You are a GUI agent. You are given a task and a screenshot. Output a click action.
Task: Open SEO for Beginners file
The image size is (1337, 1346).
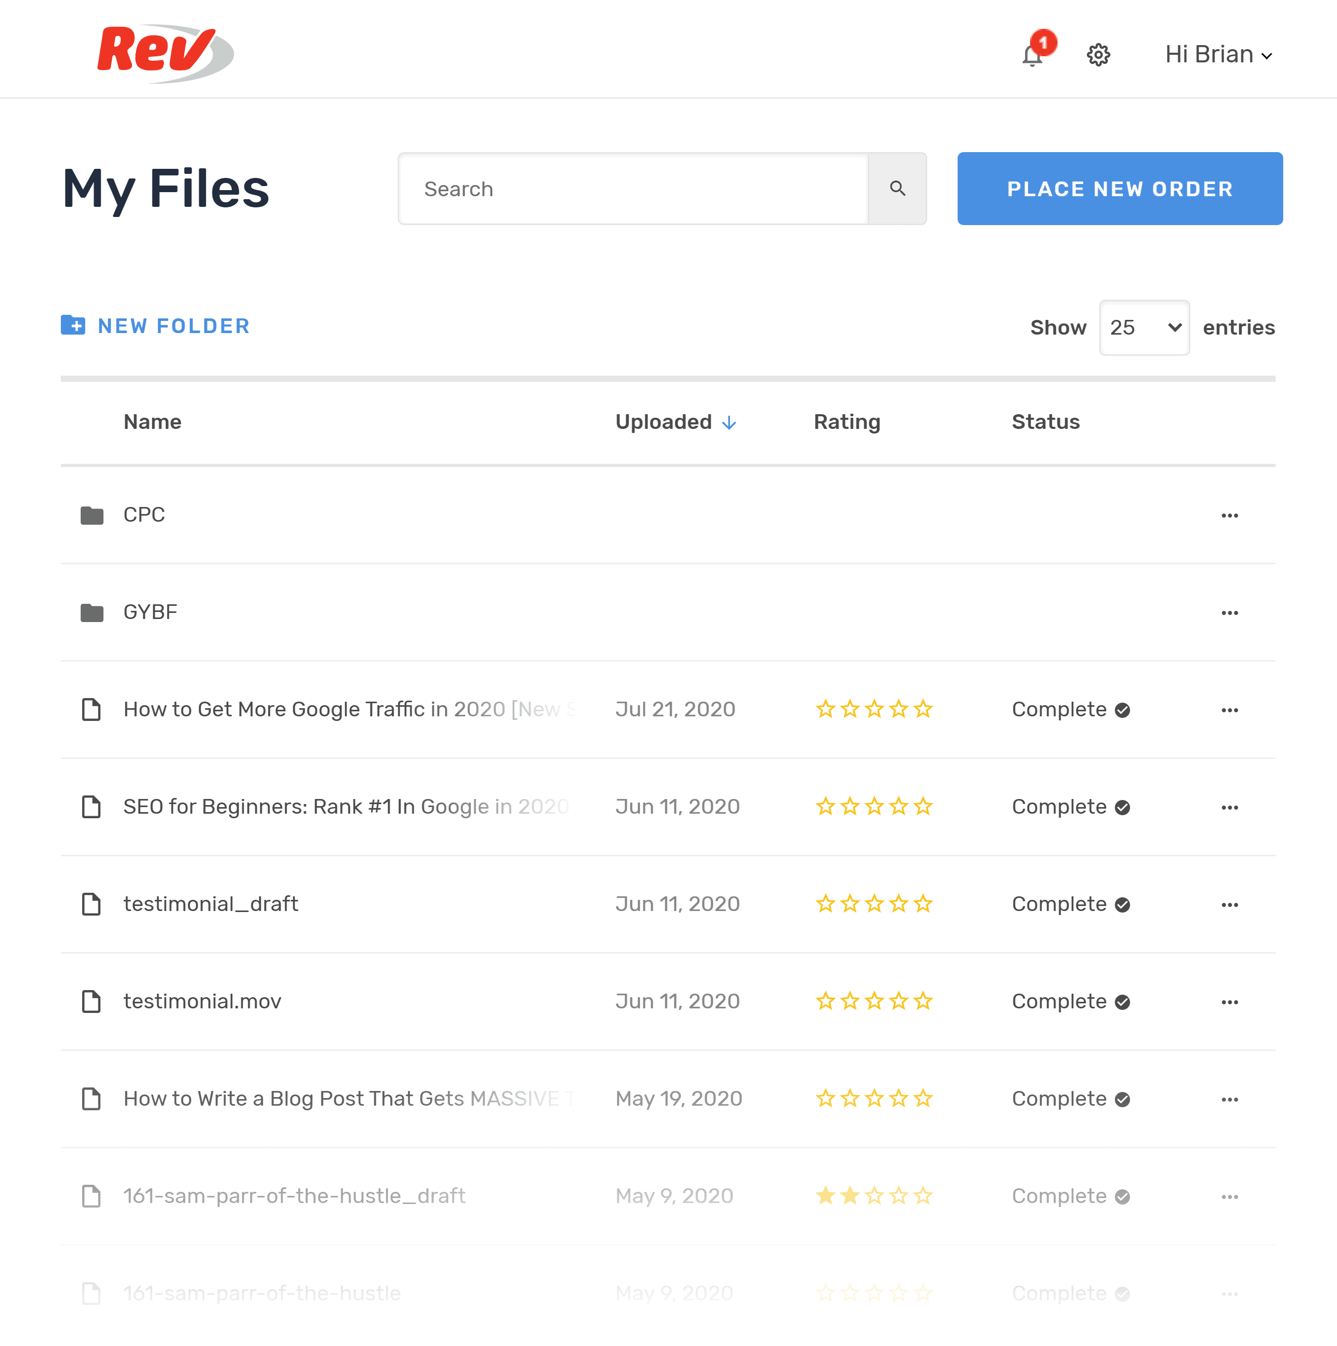point(346,807)
